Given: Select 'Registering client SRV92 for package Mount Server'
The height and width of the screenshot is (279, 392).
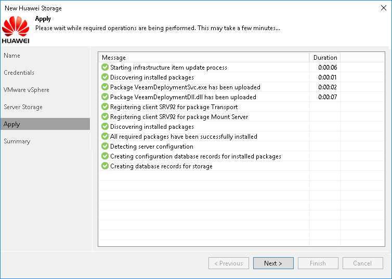Looking at the screenshot, I should click(179, 117).
